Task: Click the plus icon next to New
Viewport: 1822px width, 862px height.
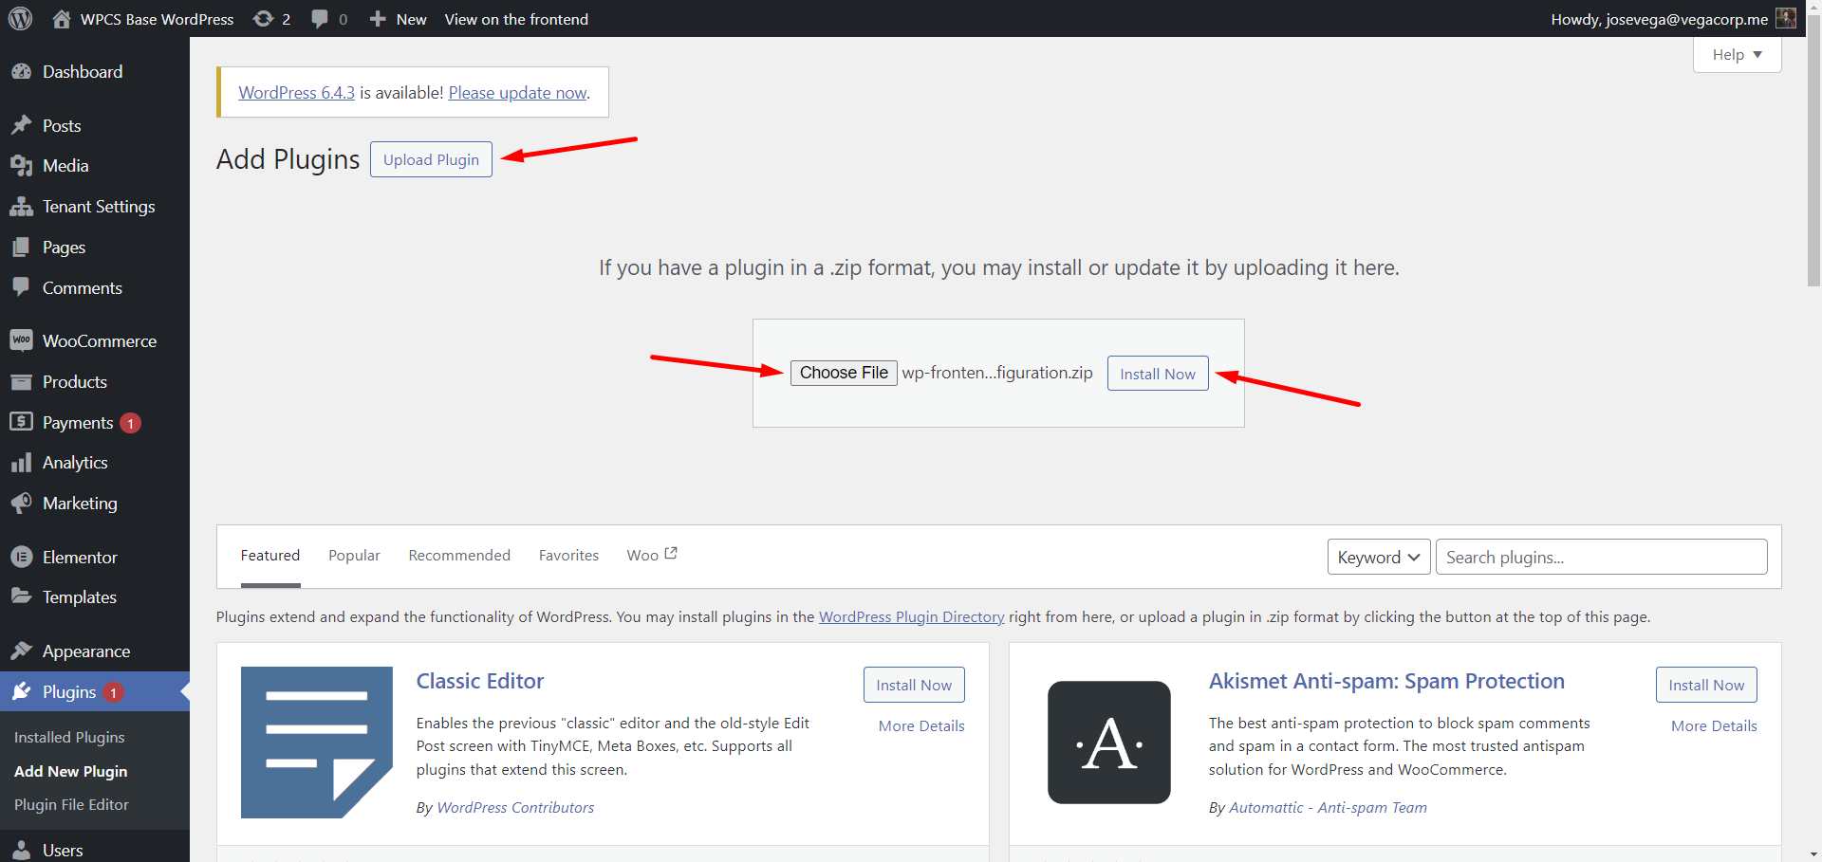Action: tap(378, 19)
